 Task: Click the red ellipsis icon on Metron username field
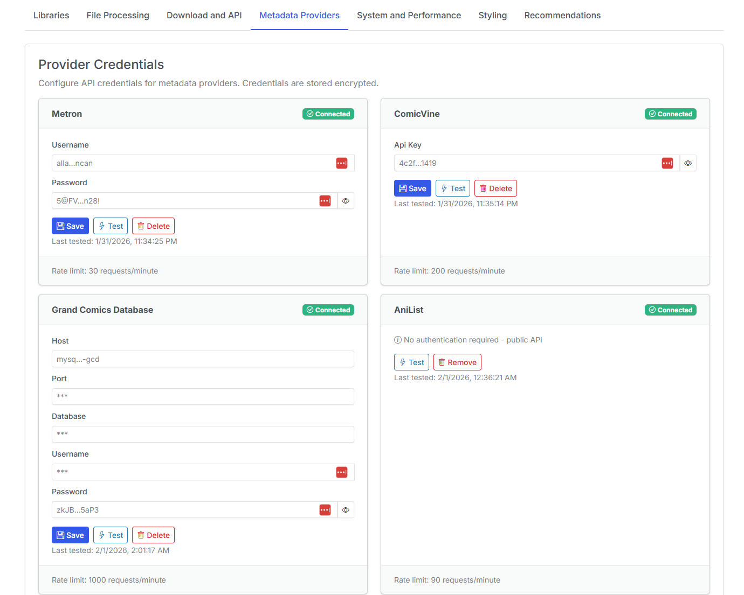pyautogui.click(x=342, y=163)
